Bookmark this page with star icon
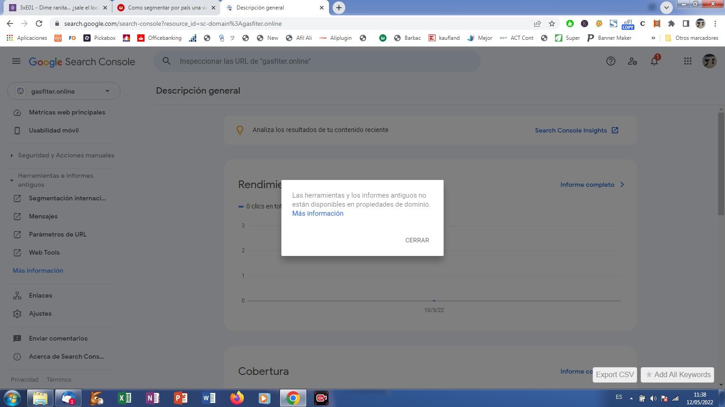The width and height of the screenshot is (725, 407). [x=552, y=24]
